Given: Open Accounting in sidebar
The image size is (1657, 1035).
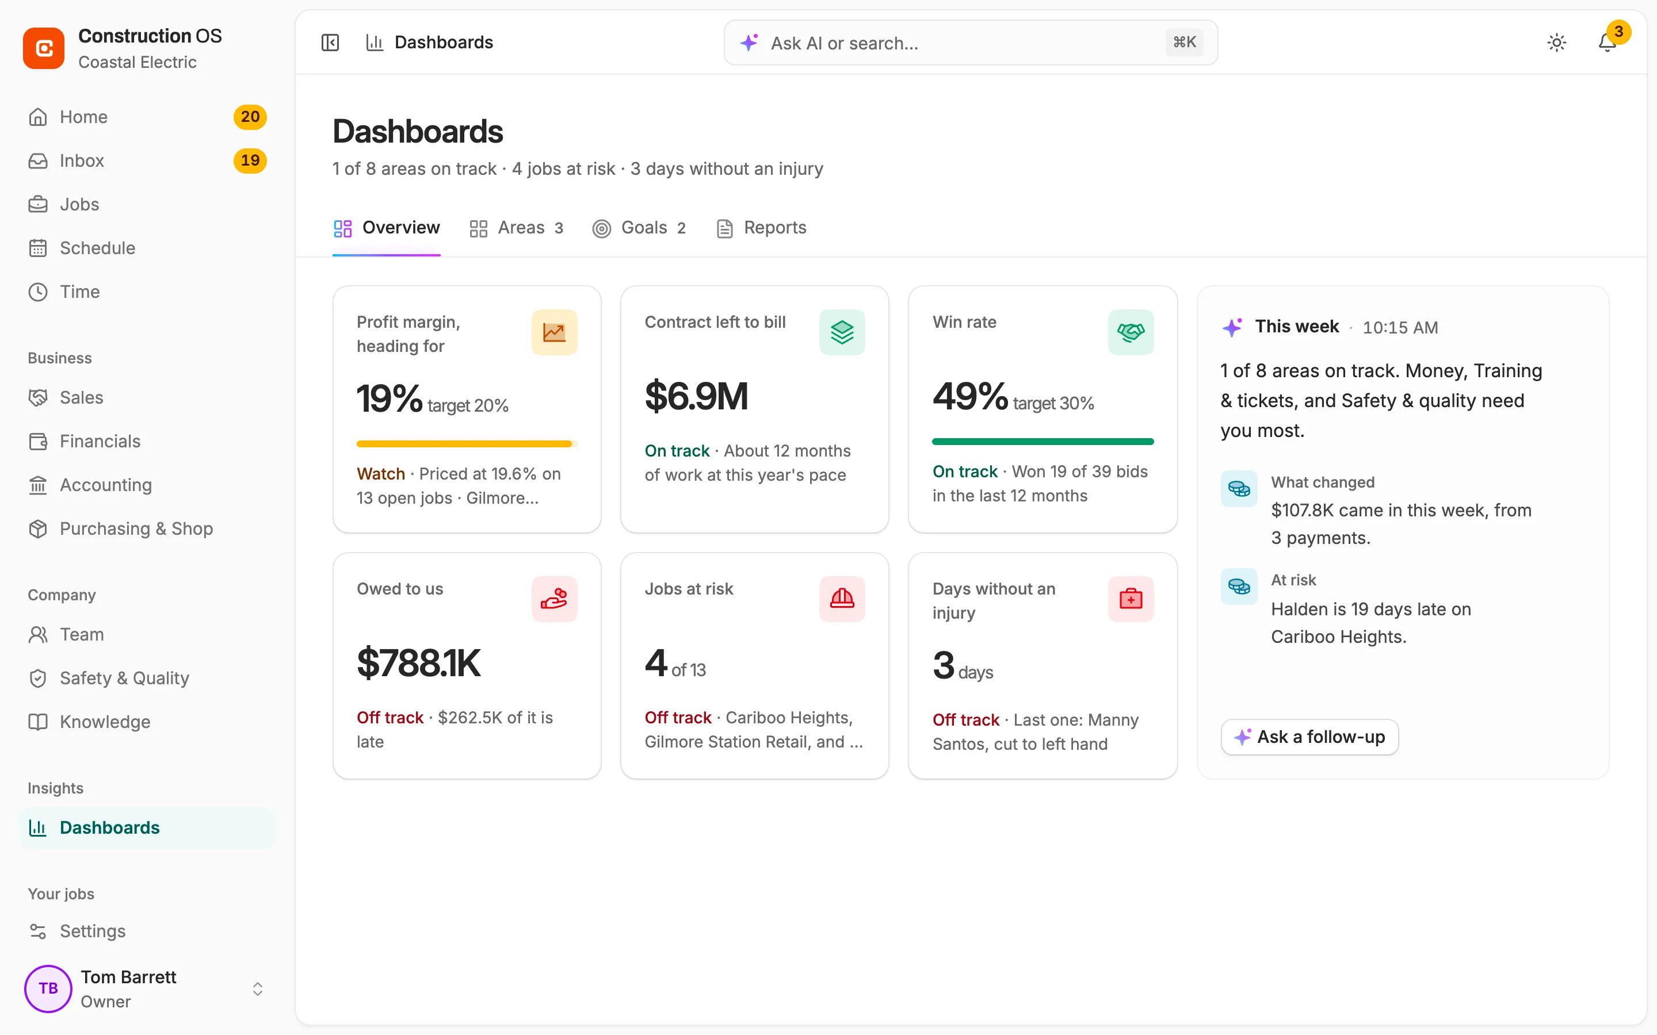Looking at the screenshot, I should pyautogui.click(x=147, y=485).
